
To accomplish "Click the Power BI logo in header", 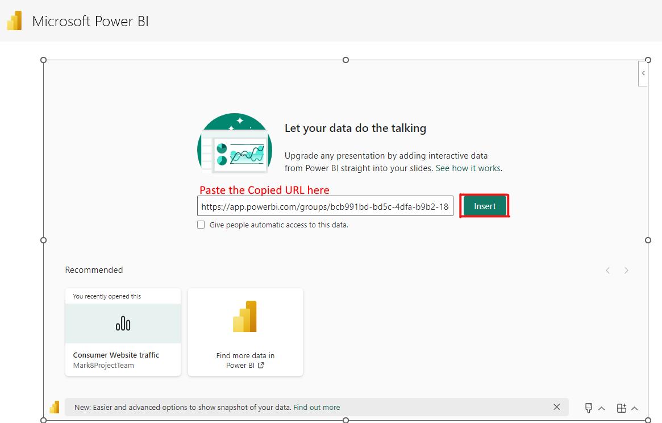I will (x=14, y=20).
